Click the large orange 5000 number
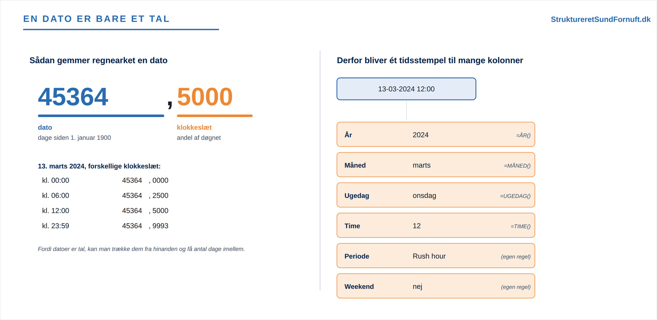The height and width of the screenshot is (320, 657). pyautogui.click(x=205, y=97)
